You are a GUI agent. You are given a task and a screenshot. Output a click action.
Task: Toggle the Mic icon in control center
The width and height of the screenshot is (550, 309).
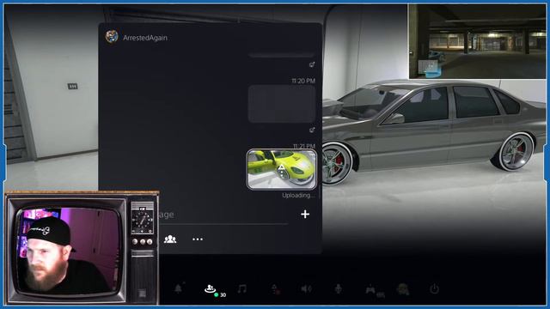338,288
